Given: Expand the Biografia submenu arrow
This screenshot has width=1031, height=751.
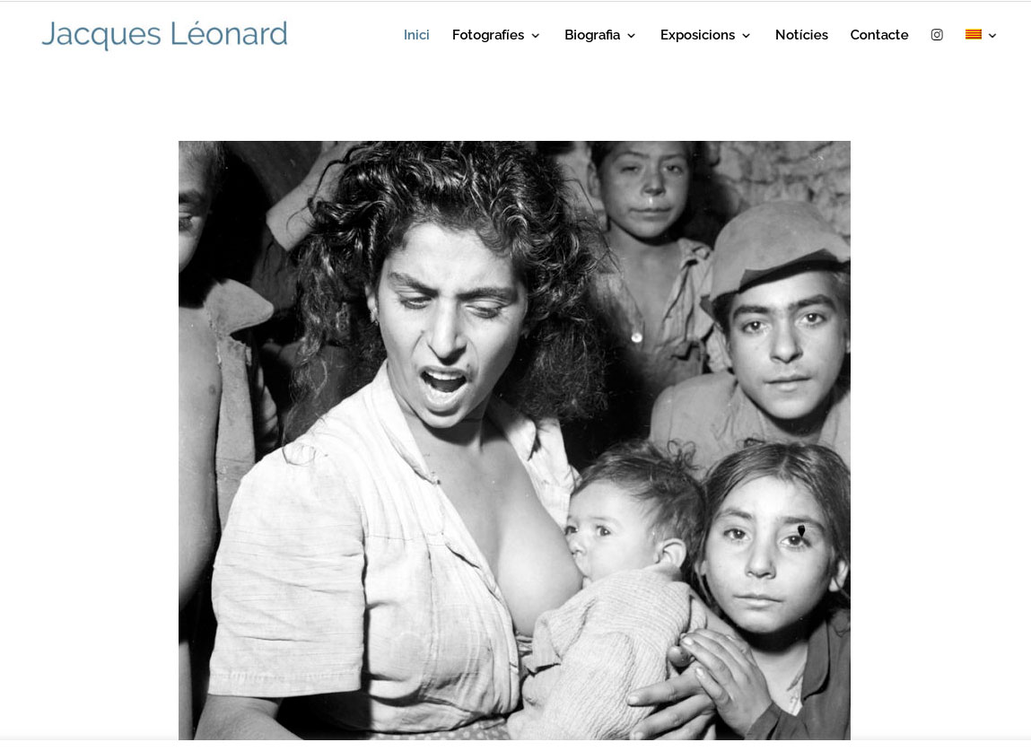Looking at the screenshot, I should (631, 36).
